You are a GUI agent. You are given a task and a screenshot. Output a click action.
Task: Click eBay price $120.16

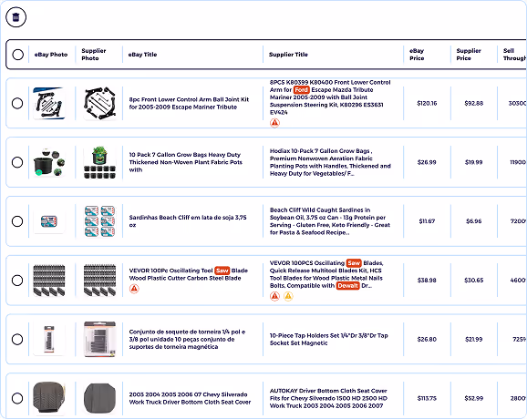427,103
